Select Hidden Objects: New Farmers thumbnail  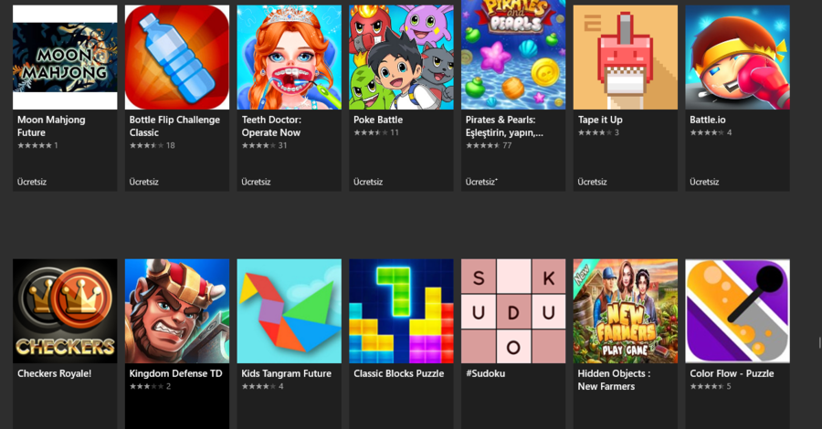click(626, 311)
